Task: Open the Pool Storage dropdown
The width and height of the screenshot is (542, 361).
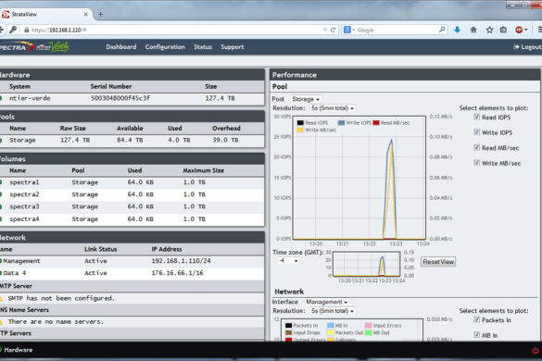Action: click(306, 99)
